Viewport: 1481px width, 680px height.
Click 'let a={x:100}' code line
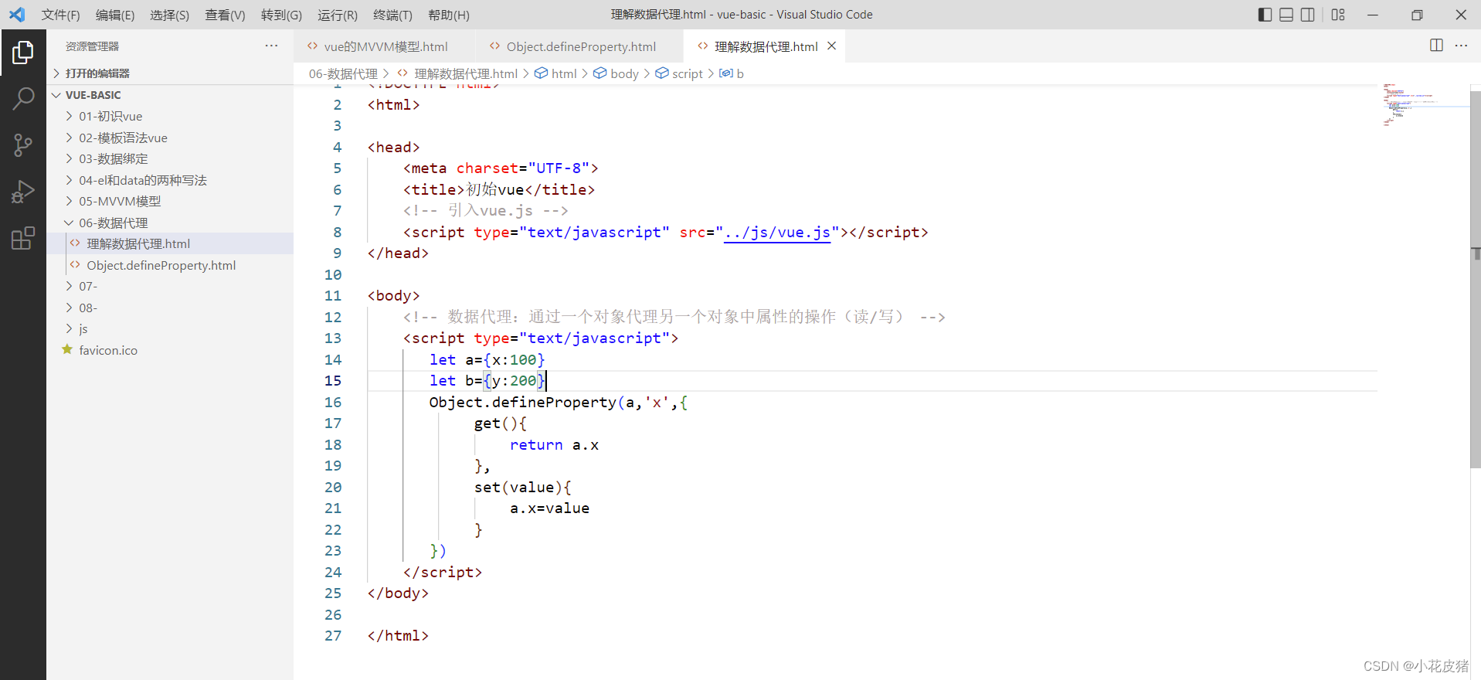[x=487, y=359]
